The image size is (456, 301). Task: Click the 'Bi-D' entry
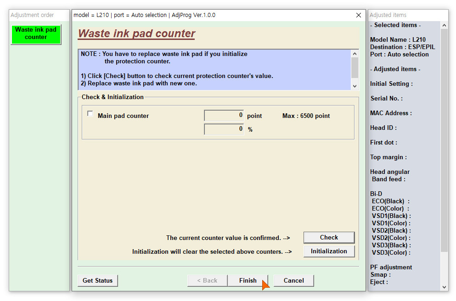pyautogui.click(x=376, y=194)
